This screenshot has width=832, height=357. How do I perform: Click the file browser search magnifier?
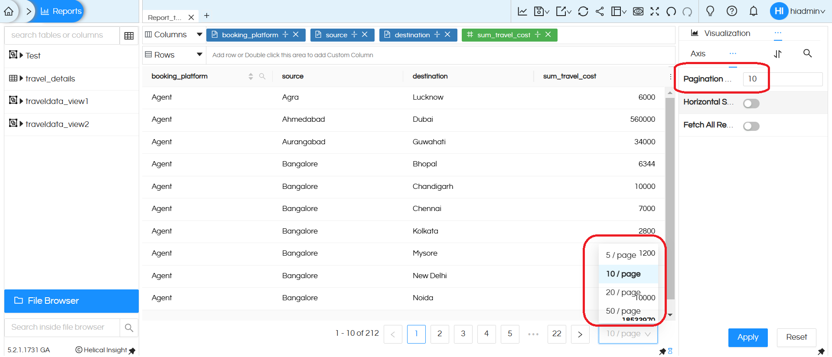coord(129,328)
